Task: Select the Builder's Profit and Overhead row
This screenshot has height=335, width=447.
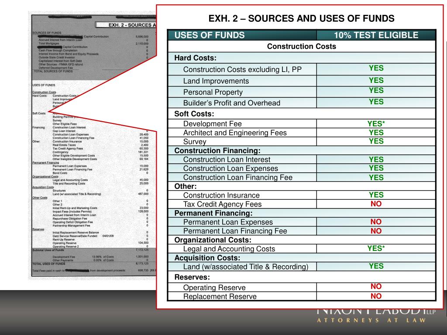Action: [302, 103]
